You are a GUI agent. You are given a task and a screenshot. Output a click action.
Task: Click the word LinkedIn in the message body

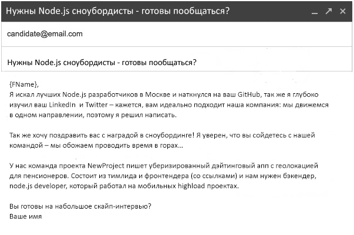coord(62,104)
